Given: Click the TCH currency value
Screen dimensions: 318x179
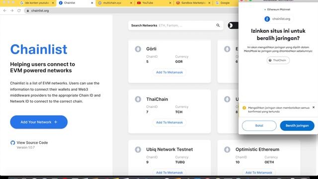Looking at the screenshot, I should [179, 112].
